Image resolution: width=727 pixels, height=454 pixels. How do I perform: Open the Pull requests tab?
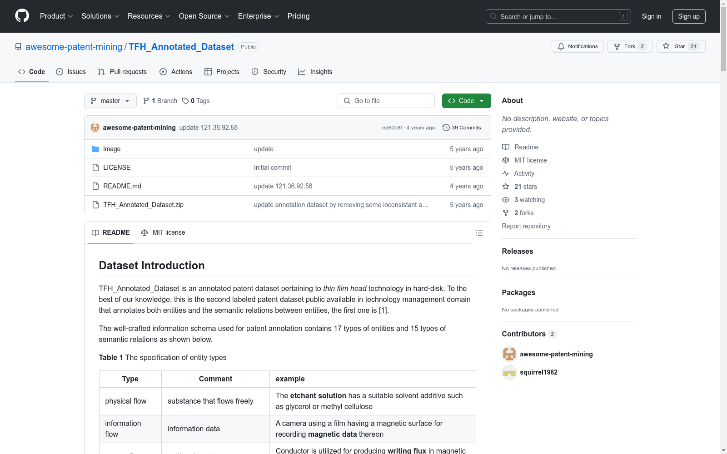pos(122,72)
